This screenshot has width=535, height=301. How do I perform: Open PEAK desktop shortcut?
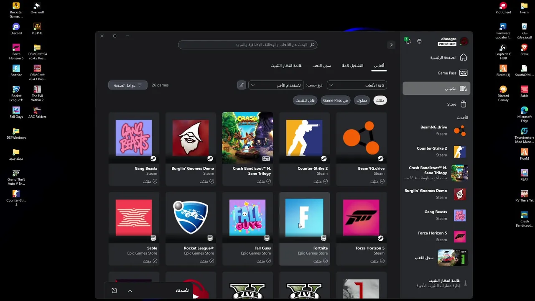(524, 176)
